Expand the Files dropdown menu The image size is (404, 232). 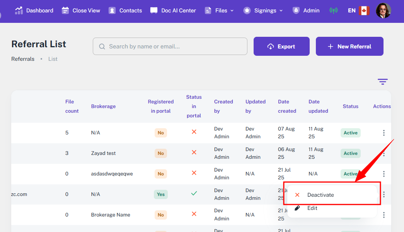(219, 10)
